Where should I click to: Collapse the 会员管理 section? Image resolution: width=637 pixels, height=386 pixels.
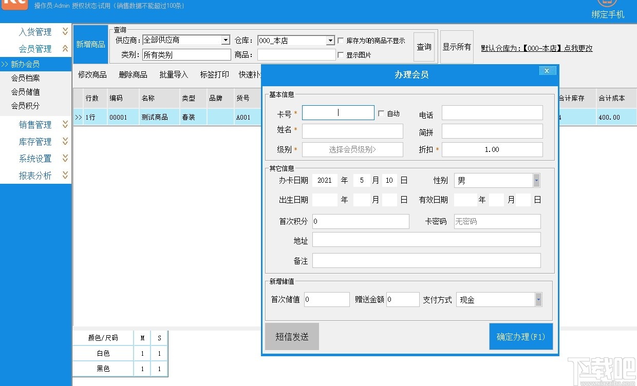click(65, 49)
